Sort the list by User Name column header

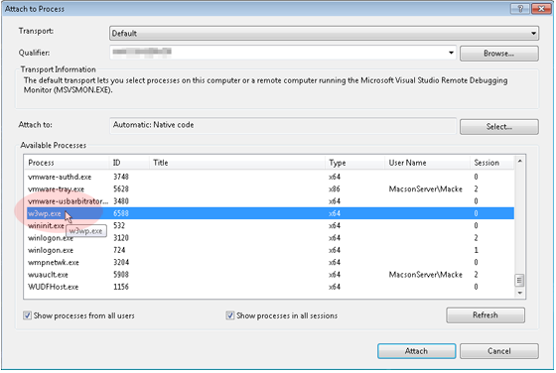(427, 163)
